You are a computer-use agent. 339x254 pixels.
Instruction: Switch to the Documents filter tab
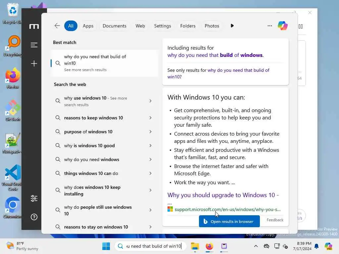[x=114, y=26]
